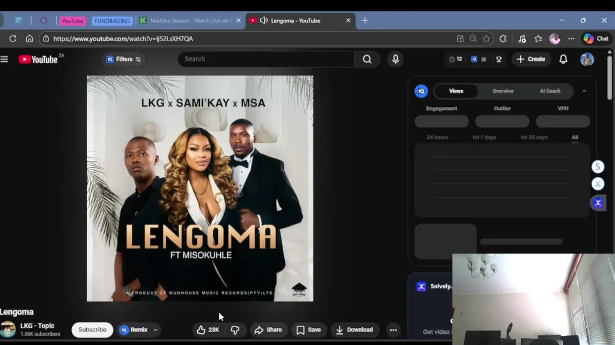Add this page to browser favorites

[x=487, y=39]
